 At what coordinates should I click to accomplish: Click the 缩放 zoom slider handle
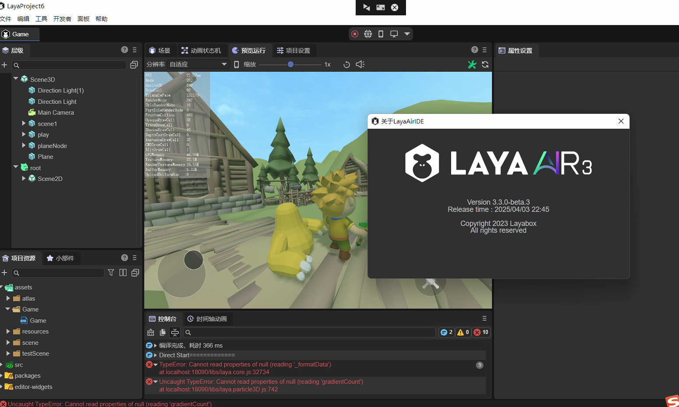pyautogui.click(x=290, y=64)
